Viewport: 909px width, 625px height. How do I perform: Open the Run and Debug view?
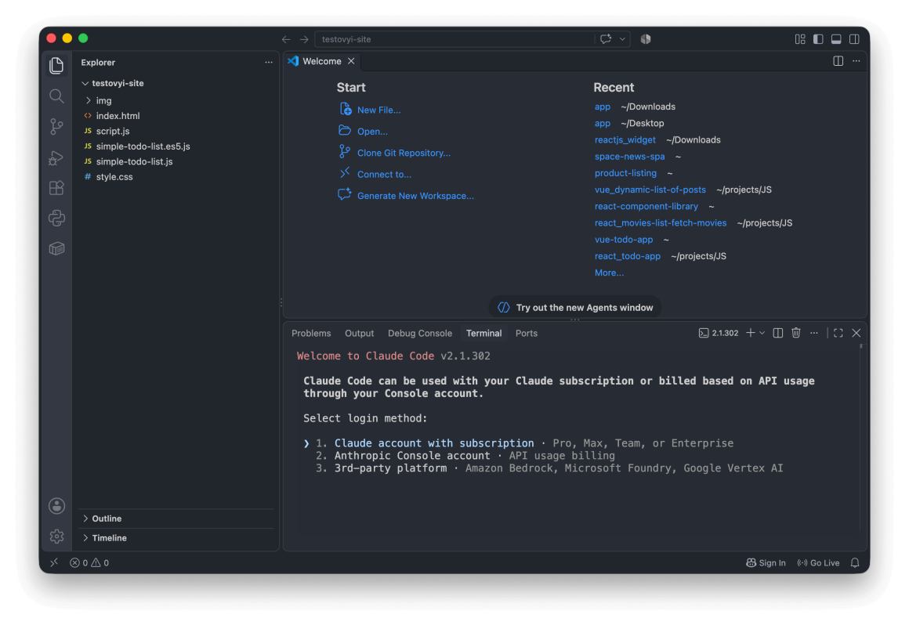(x=56, y=157)
